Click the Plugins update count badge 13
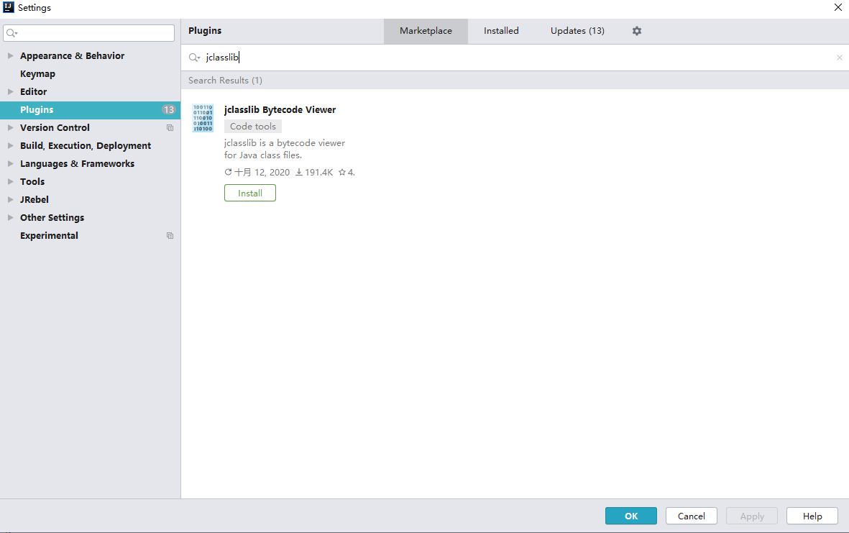 pyautogui.click(x=168, y=109)
